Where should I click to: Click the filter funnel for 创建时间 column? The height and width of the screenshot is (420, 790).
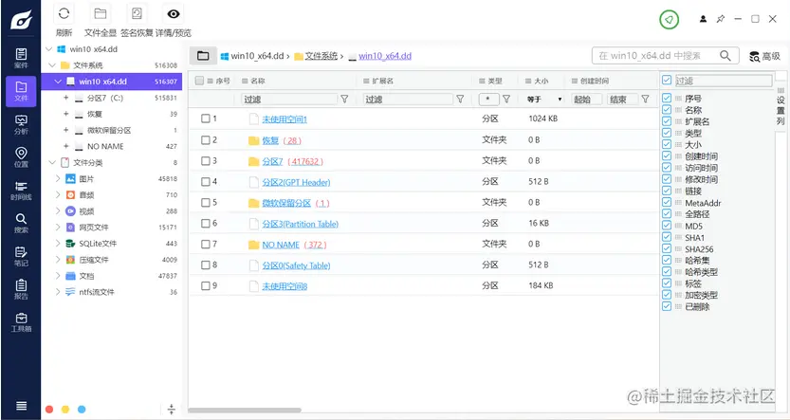[645, 100]
